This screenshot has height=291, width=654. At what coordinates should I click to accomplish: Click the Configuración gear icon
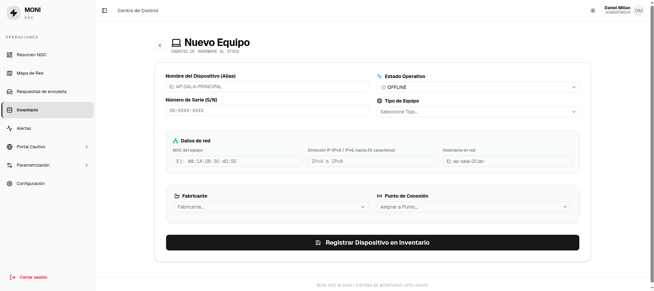point(10,184)
